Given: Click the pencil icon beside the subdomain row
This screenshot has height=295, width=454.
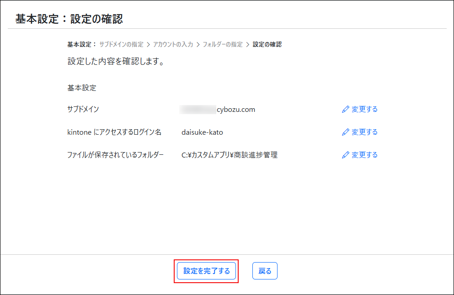Looking at the screenshot, I should (346, 109).
